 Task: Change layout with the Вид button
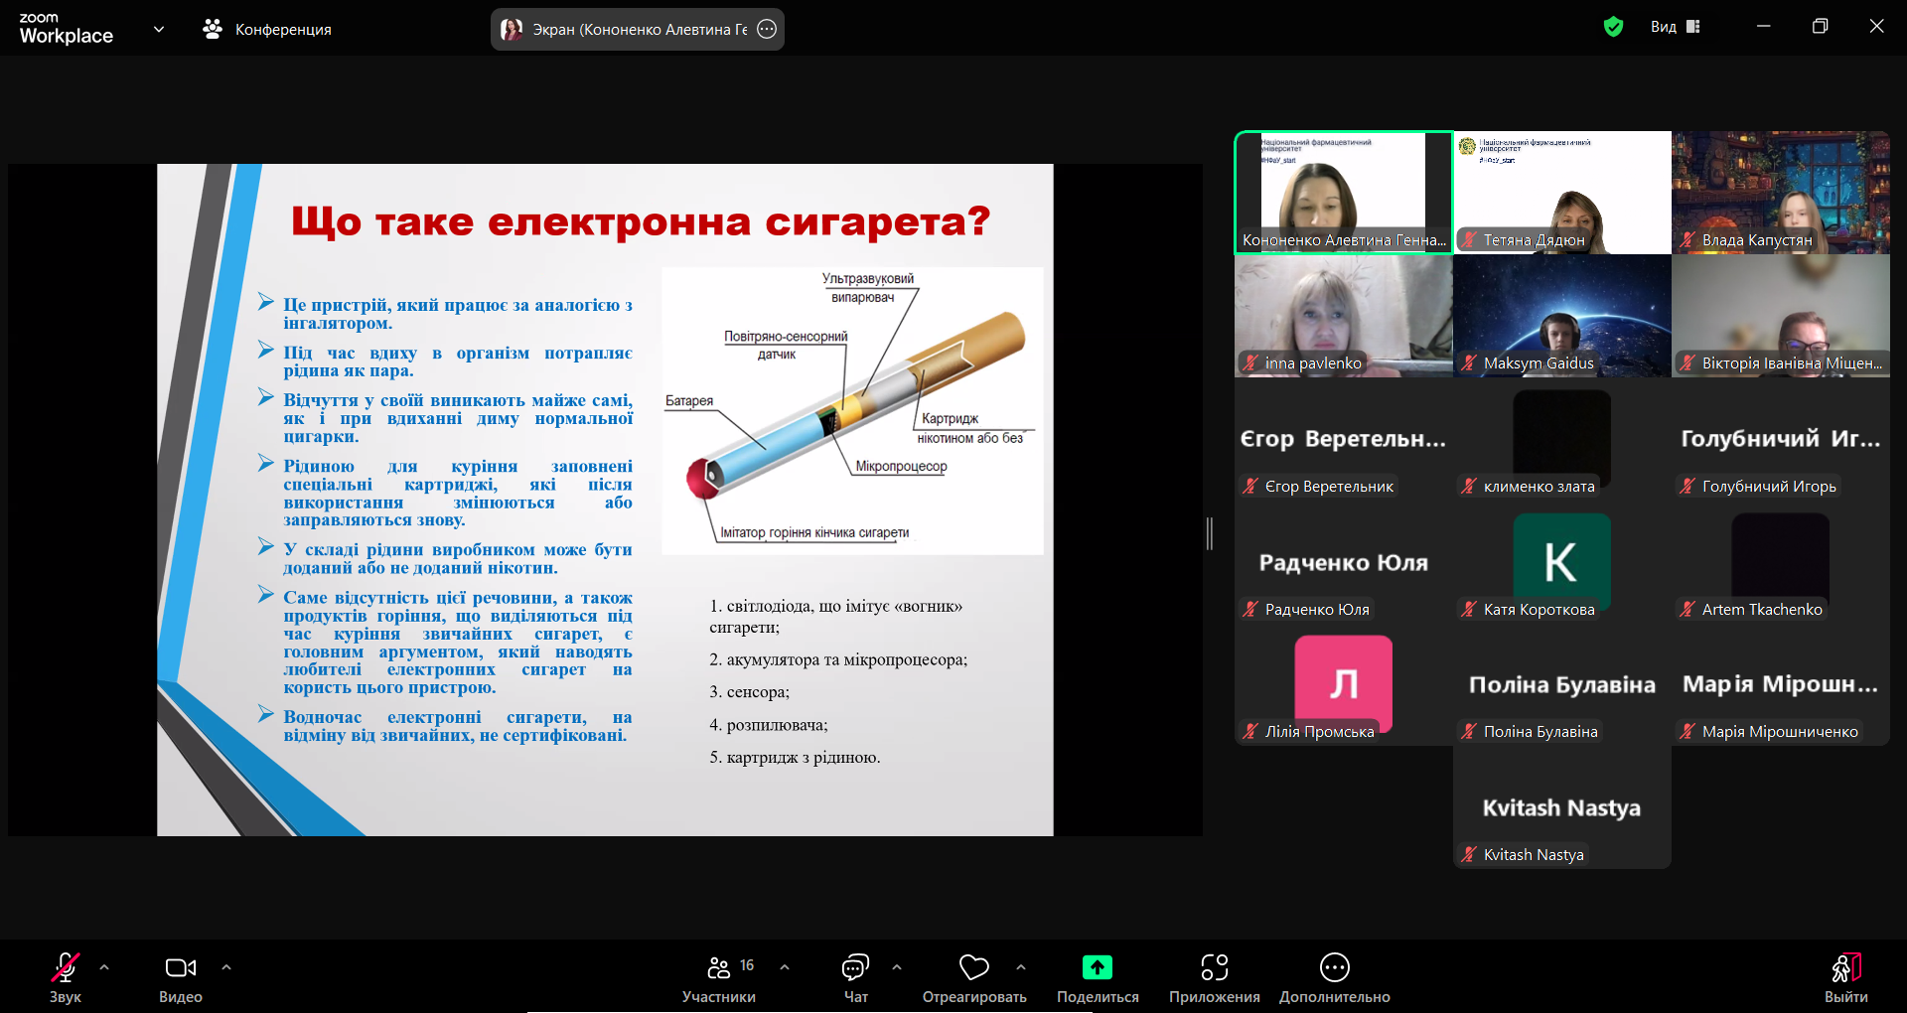click(x=1676, y=27)
